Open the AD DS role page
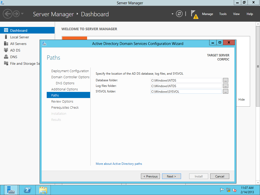The image size is (260, 195). [15, 50]
